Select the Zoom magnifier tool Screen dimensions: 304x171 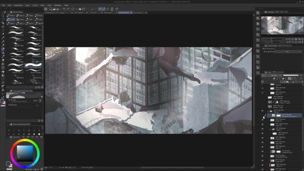tap(3, 16)
